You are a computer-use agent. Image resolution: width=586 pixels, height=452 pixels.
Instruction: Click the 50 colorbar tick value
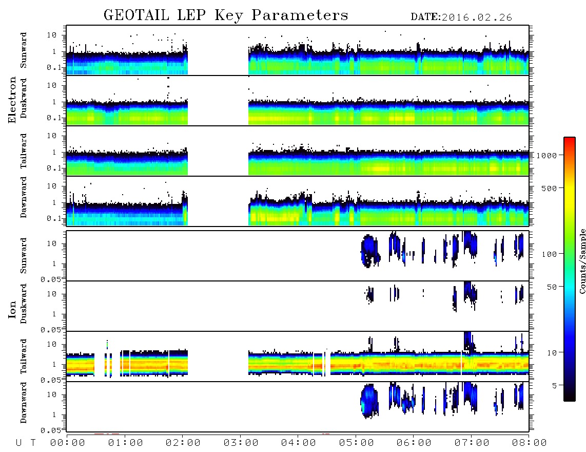(x=552, y=287)
